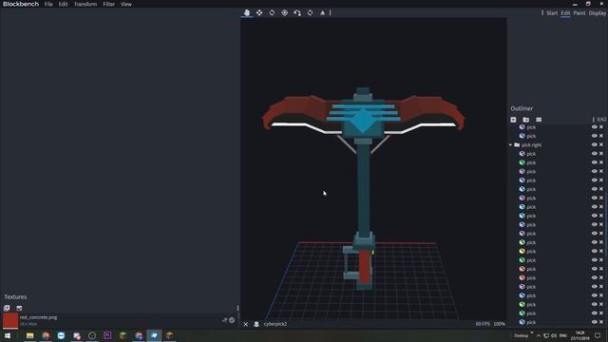Select the cyberpick2 project tab name

coord(275,324)
